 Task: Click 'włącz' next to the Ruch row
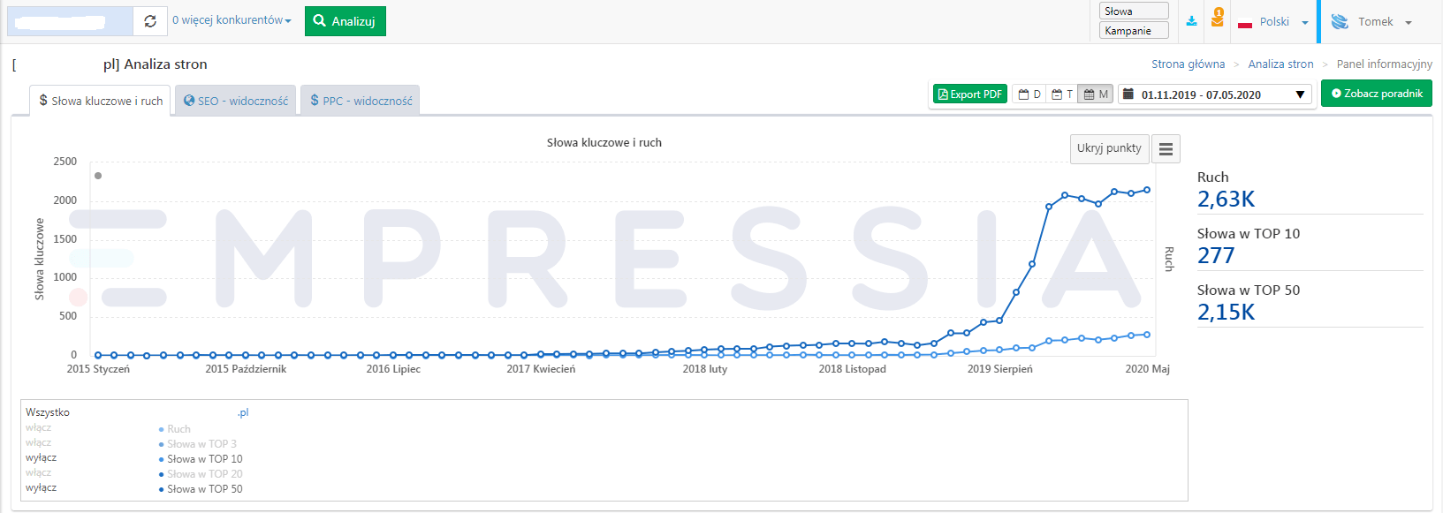click(38, 427)
